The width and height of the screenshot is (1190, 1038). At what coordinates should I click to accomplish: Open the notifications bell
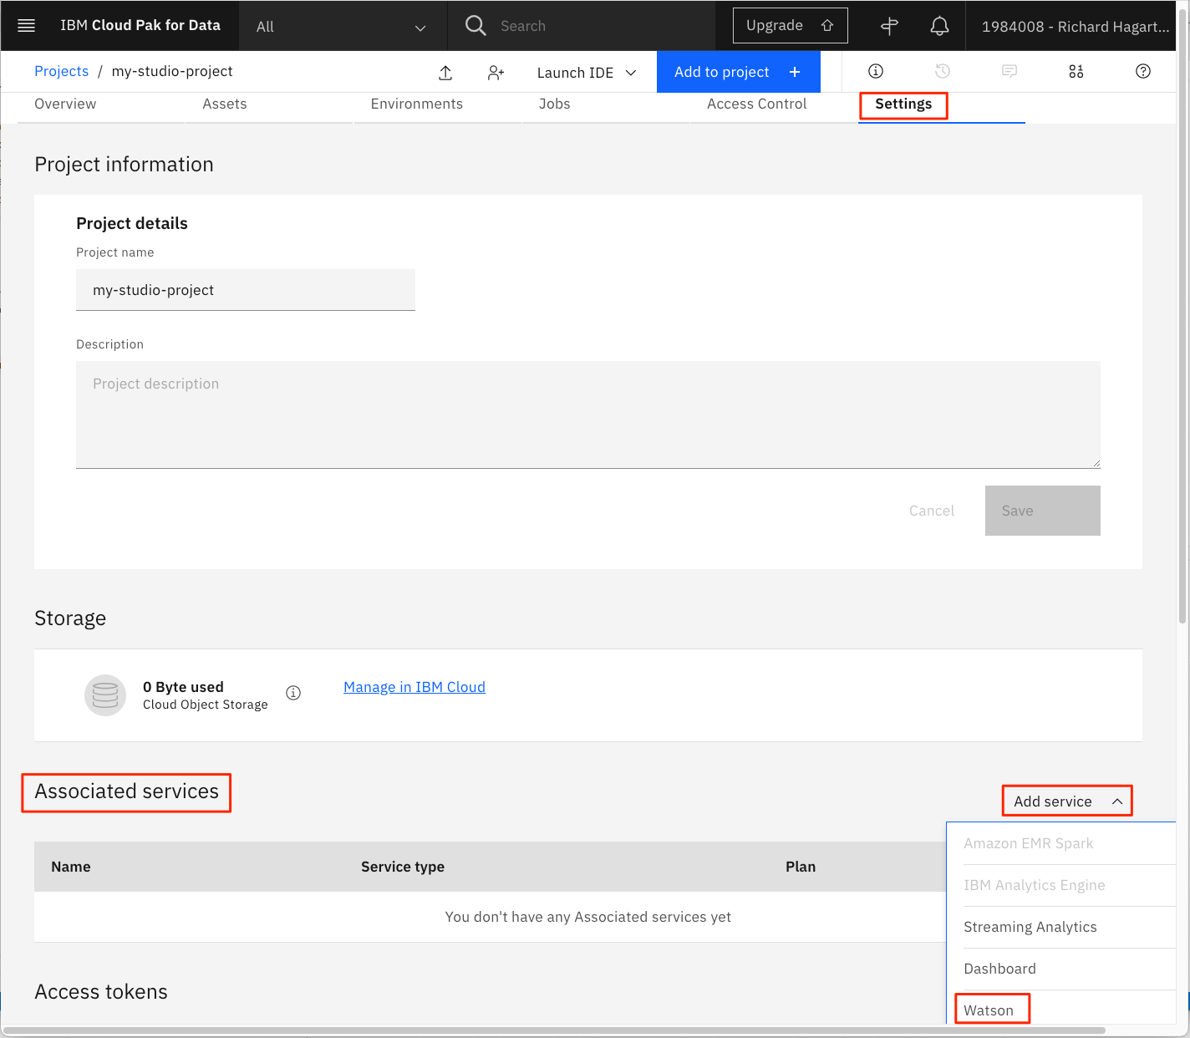pos(939,26)
